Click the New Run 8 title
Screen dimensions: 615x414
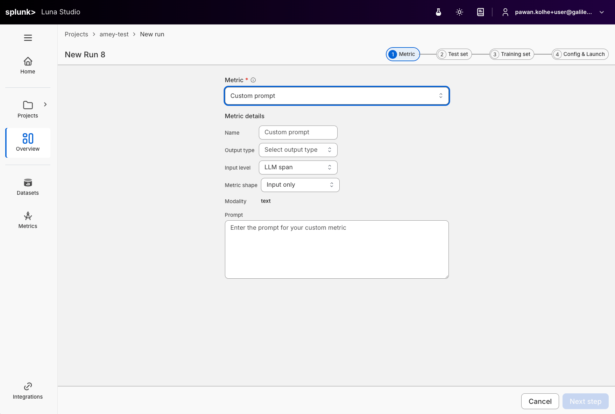coord(85,55)
